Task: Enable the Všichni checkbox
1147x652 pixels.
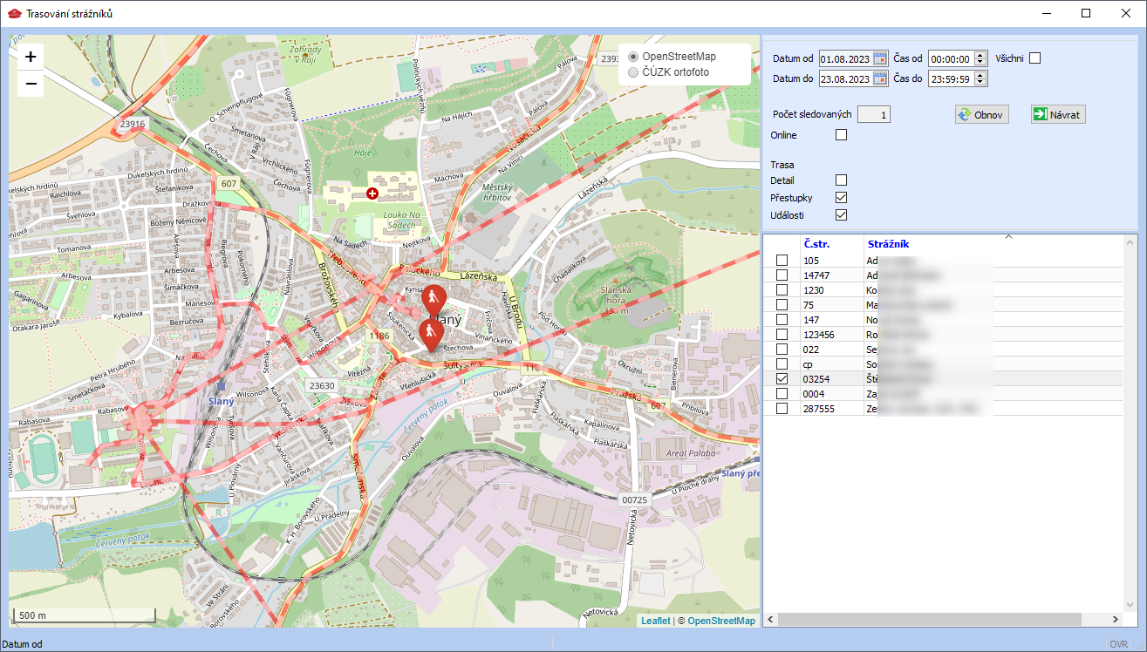Action: tap(1035, 58)
